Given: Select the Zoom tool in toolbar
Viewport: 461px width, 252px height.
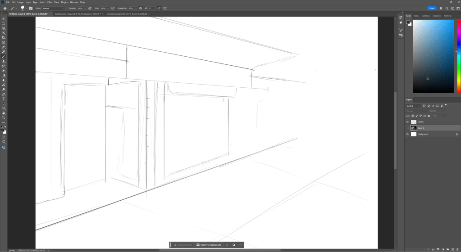Looking at the screenshot, I should (4, 117).
